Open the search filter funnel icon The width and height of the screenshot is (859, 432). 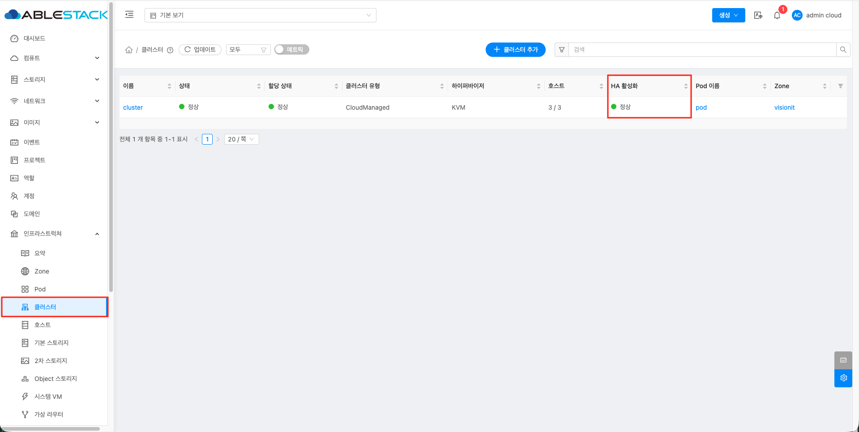[562, 50]
